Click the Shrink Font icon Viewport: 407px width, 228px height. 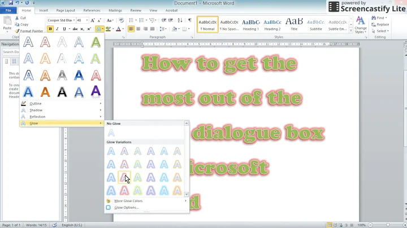click(99, 20)
